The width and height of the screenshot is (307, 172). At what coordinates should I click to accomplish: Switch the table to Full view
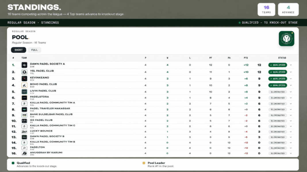click(x=34, y=50)
